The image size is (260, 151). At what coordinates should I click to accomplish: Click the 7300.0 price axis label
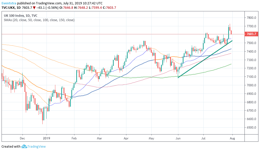(251, 60)
